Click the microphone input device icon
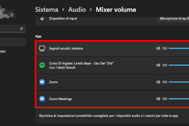Image resolution: width=189 pixels, height=126 pixels. click(x=43, y=19)
